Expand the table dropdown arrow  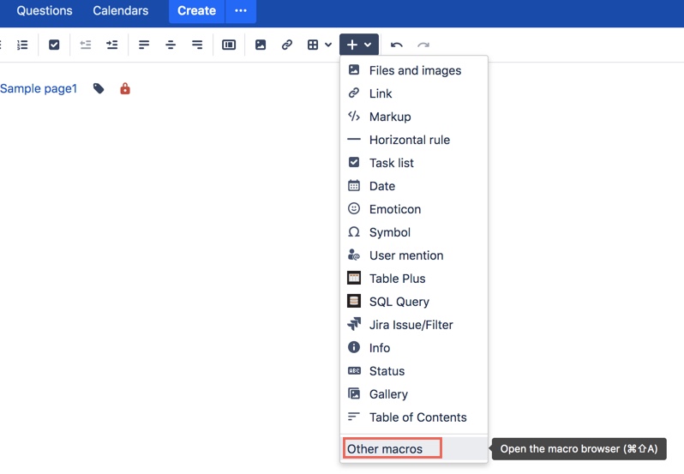pyautogui.click(x=328, y=45)
